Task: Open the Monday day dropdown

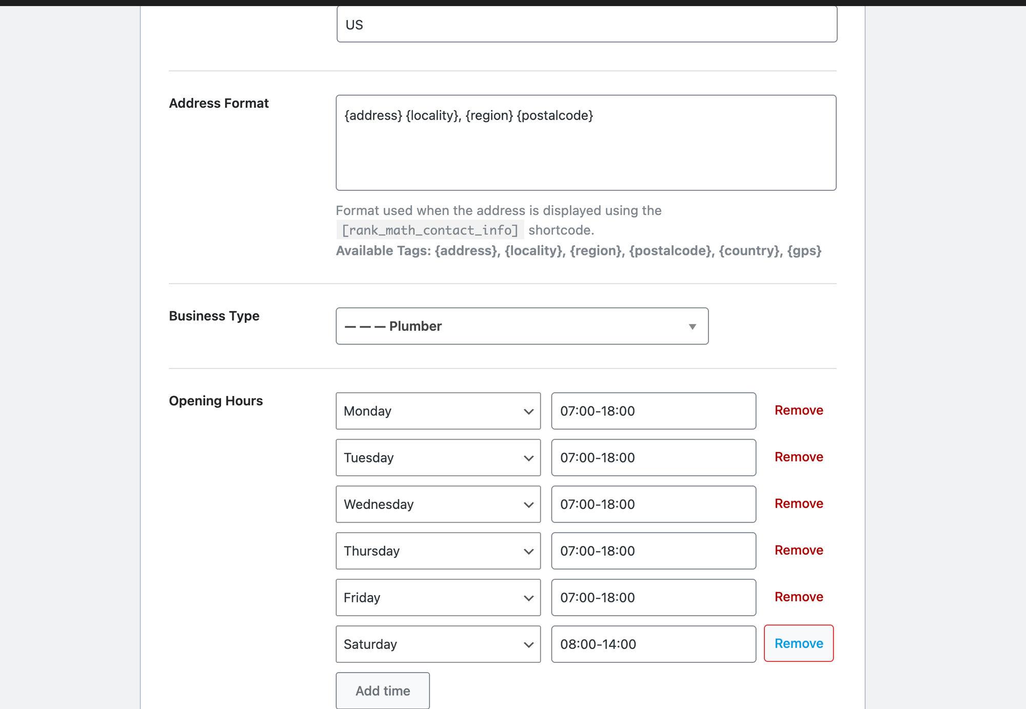Action: (438, 411)
